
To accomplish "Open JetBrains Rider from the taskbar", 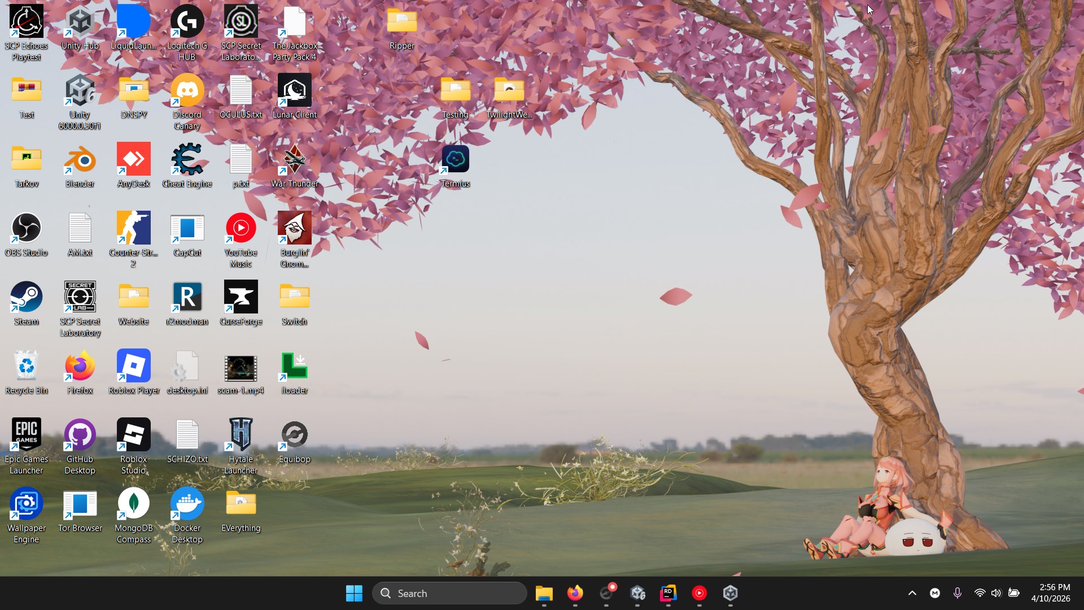I will [668, 593].
